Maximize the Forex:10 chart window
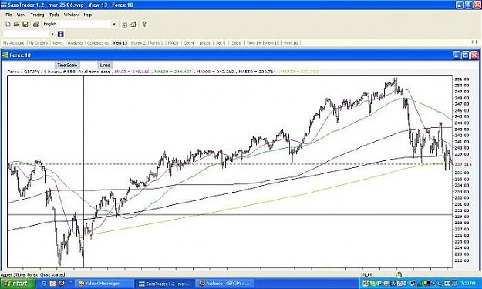Screen dimensions: 482x289 tap(466, 55)
